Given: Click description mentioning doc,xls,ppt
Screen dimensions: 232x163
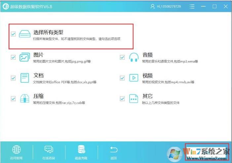Looking at the screenshot, I should click(x=65, y=82).
